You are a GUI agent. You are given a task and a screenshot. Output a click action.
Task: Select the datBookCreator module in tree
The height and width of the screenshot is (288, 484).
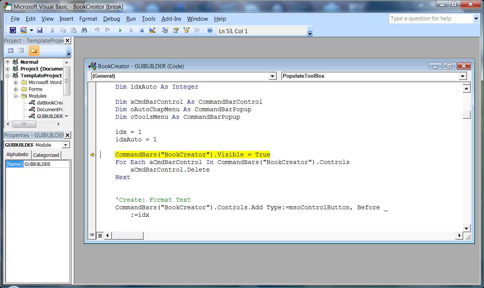50,103
